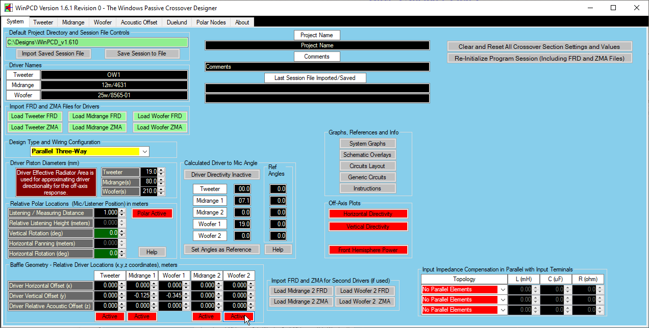
Task: Open System Graphs window
Action: pos(367,144)
